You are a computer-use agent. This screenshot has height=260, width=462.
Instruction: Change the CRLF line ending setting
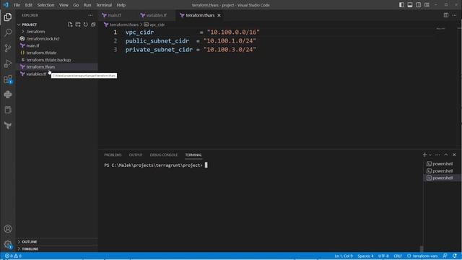point(398,256)
